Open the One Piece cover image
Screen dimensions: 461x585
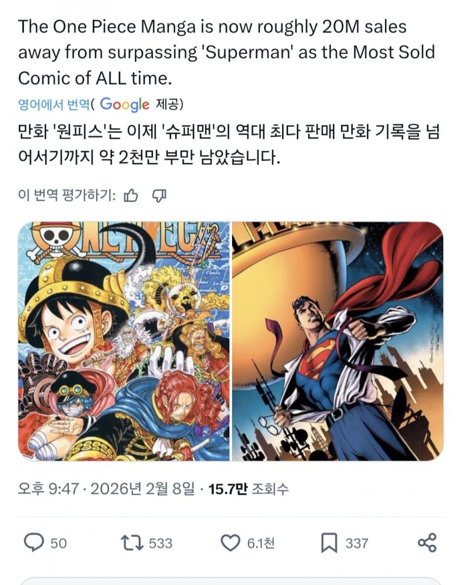124,341
